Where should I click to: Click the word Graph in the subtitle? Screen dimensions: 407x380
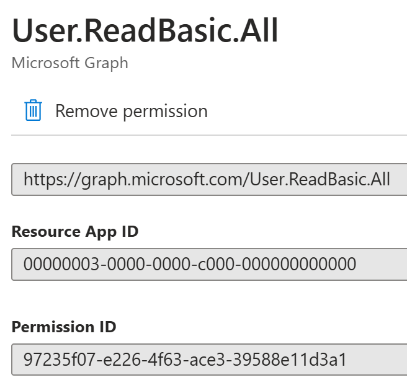coord(107,64)
